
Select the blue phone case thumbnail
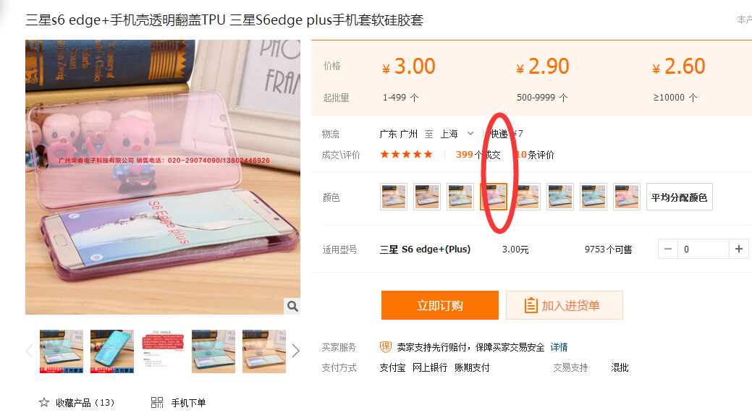tap(111, 351)
